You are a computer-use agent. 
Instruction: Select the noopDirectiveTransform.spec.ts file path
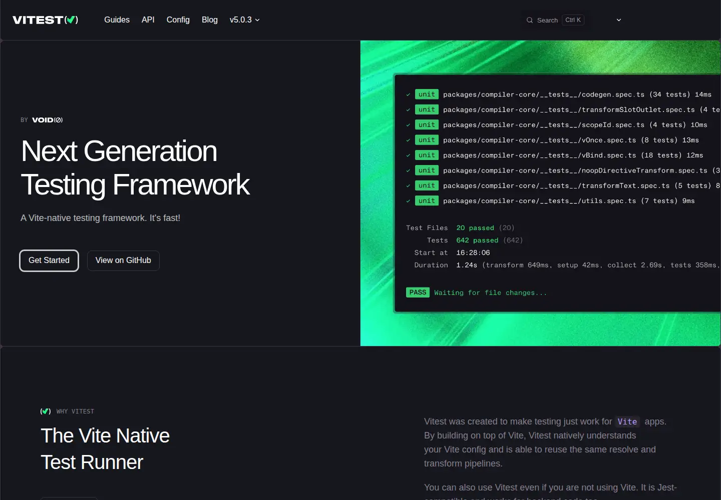[575, 170]
